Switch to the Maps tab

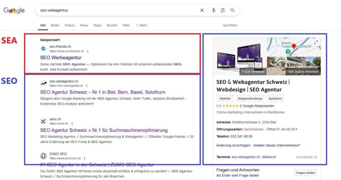(x=98, y=25)
